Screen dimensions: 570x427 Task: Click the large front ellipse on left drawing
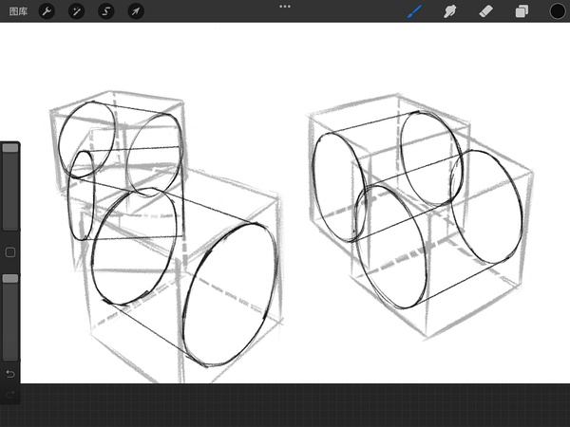232,292
